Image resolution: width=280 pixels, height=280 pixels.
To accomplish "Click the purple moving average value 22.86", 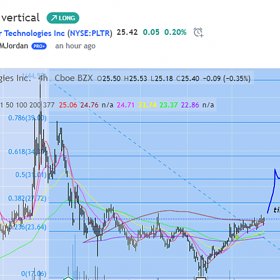I will tap(190, 105).
